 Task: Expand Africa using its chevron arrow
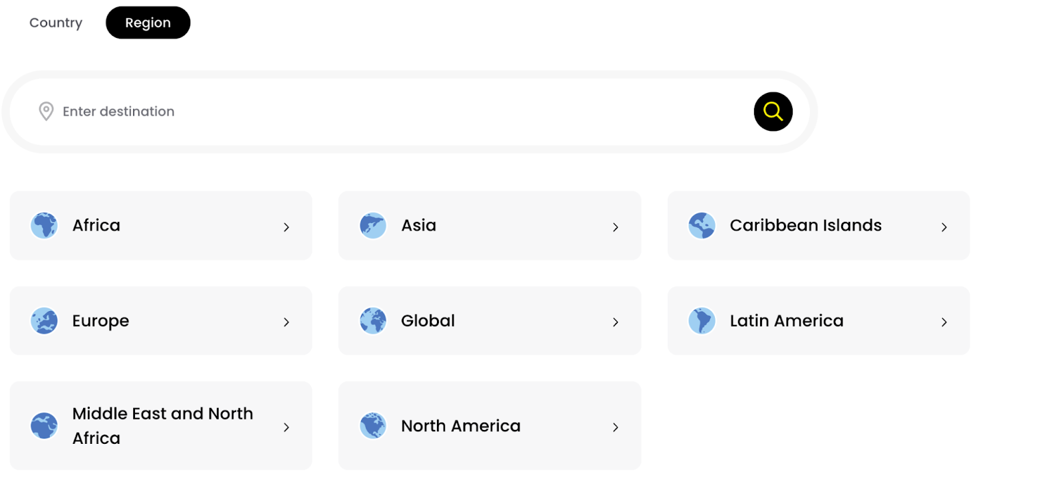tap(287, 227)
